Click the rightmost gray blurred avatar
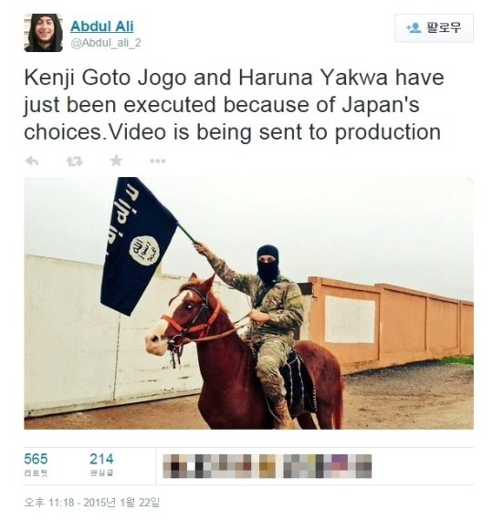 (x=363, y=466)
